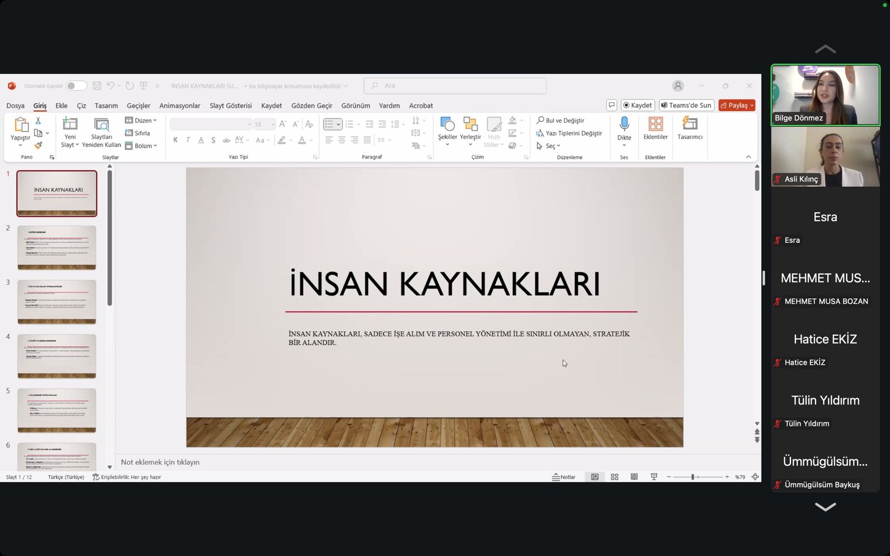Image resolution: width=890 pixels, height=556 pixels.
Task: Switch to slide sorter view icon
Action: [615, 477]
